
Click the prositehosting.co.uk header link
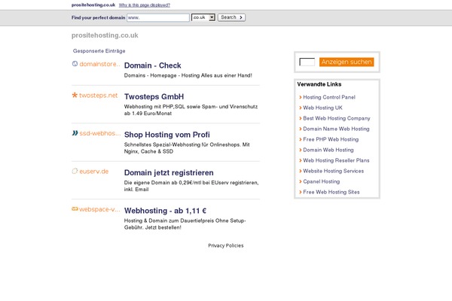click(93, 5)
